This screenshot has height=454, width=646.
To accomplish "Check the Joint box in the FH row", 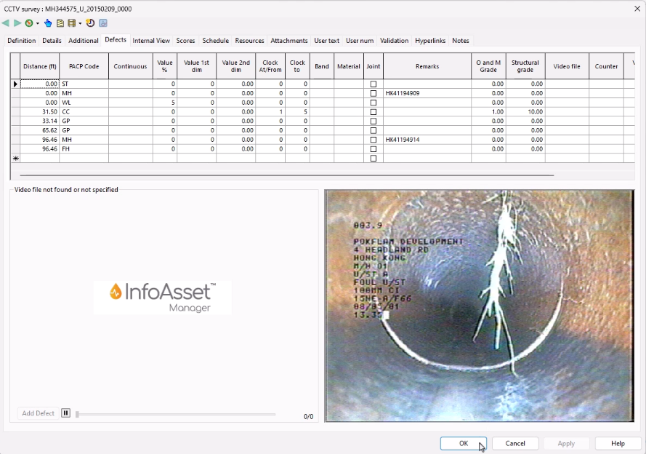I will click(374, 149).
